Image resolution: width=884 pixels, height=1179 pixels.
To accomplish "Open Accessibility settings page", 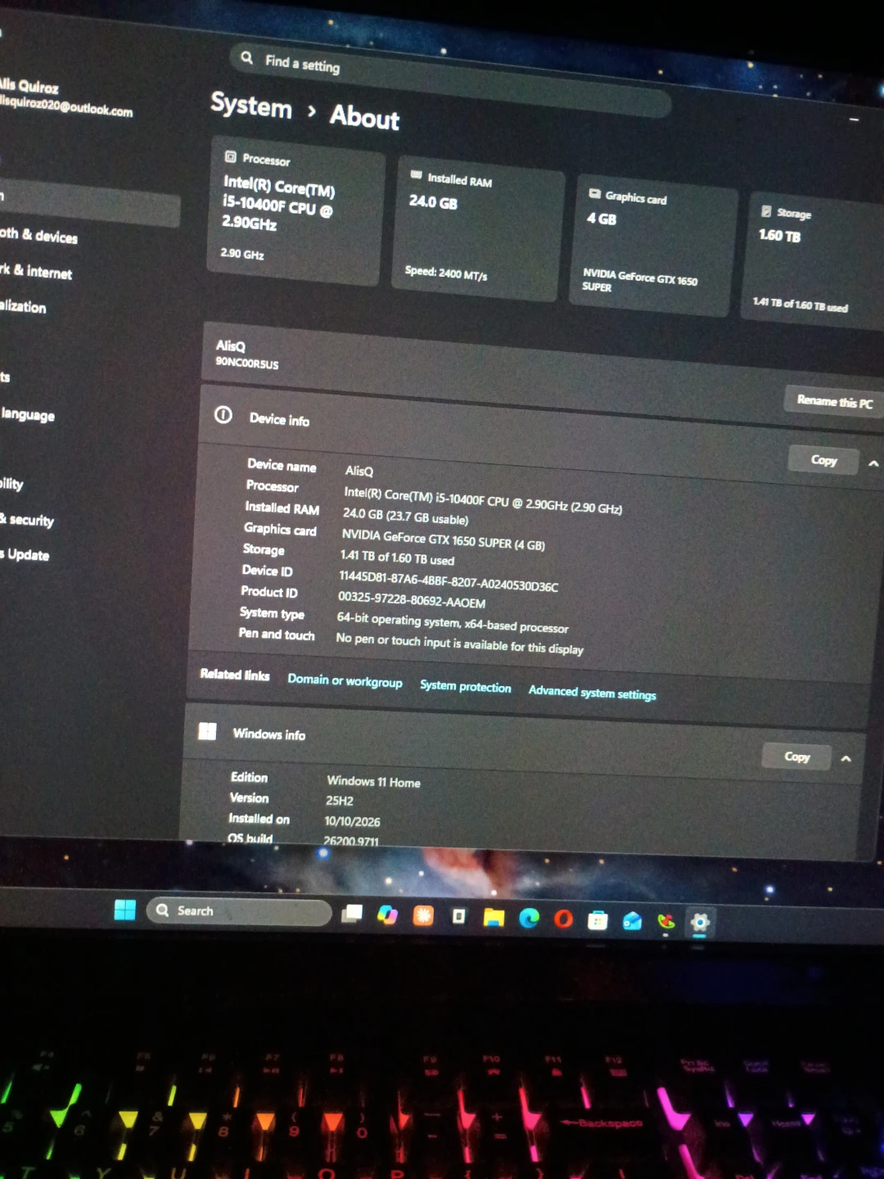I will [11, 484].
